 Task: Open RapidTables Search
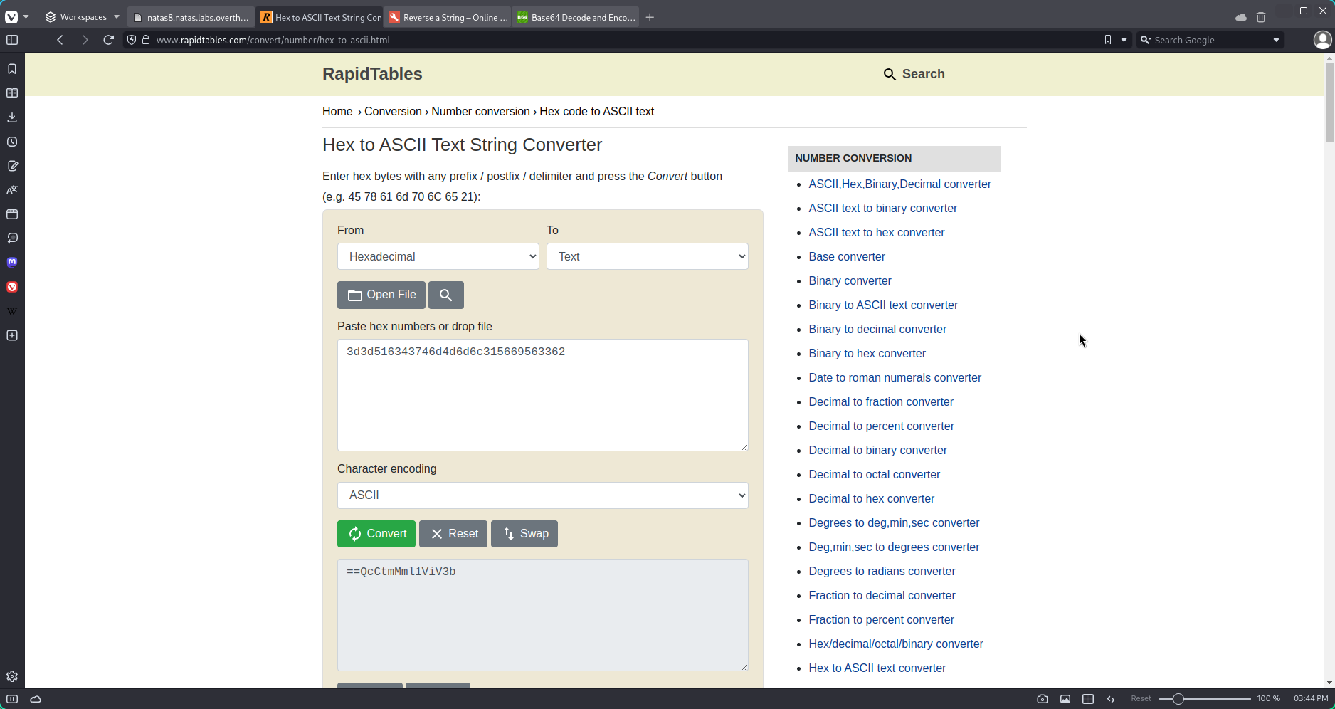(x=914, y=74)
